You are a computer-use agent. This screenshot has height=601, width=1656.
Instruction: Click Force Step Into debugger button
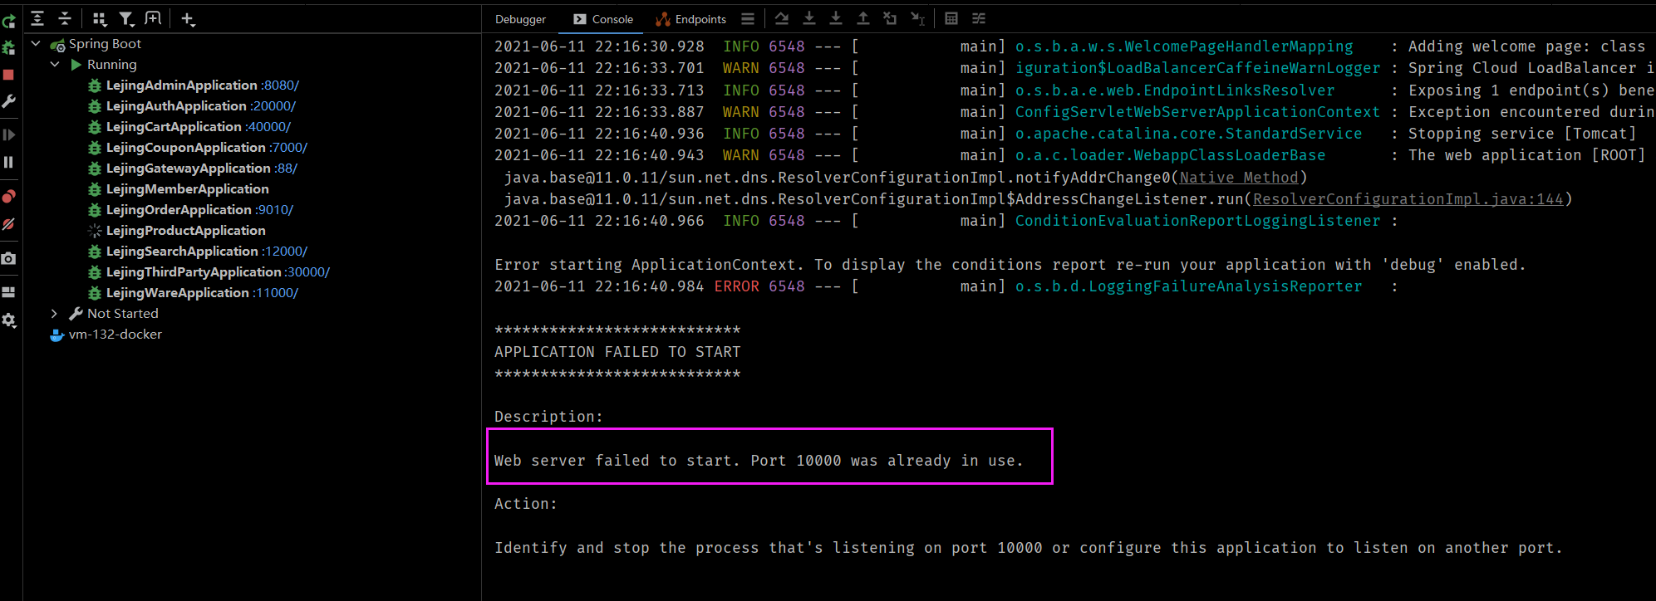836,18
